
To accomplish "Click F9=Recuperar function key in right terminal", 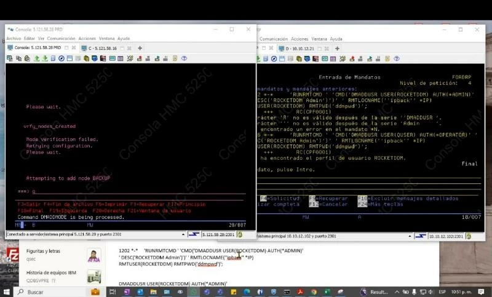I will (x=328, y=199).
